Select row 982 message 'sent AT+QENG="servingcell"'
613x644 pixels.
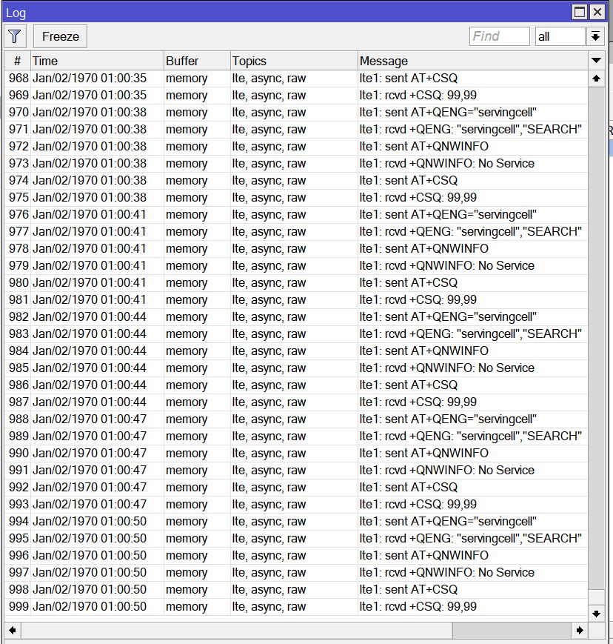pos(448,316)
